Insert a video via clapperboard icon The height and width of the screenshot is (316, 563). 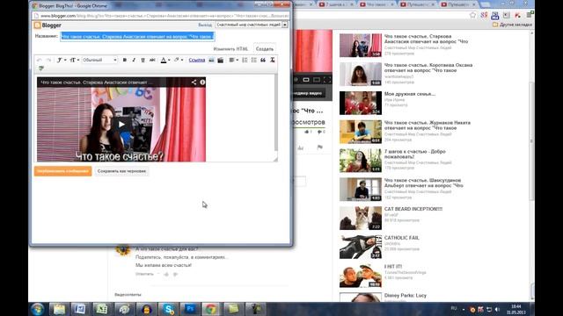click(221, 60)
